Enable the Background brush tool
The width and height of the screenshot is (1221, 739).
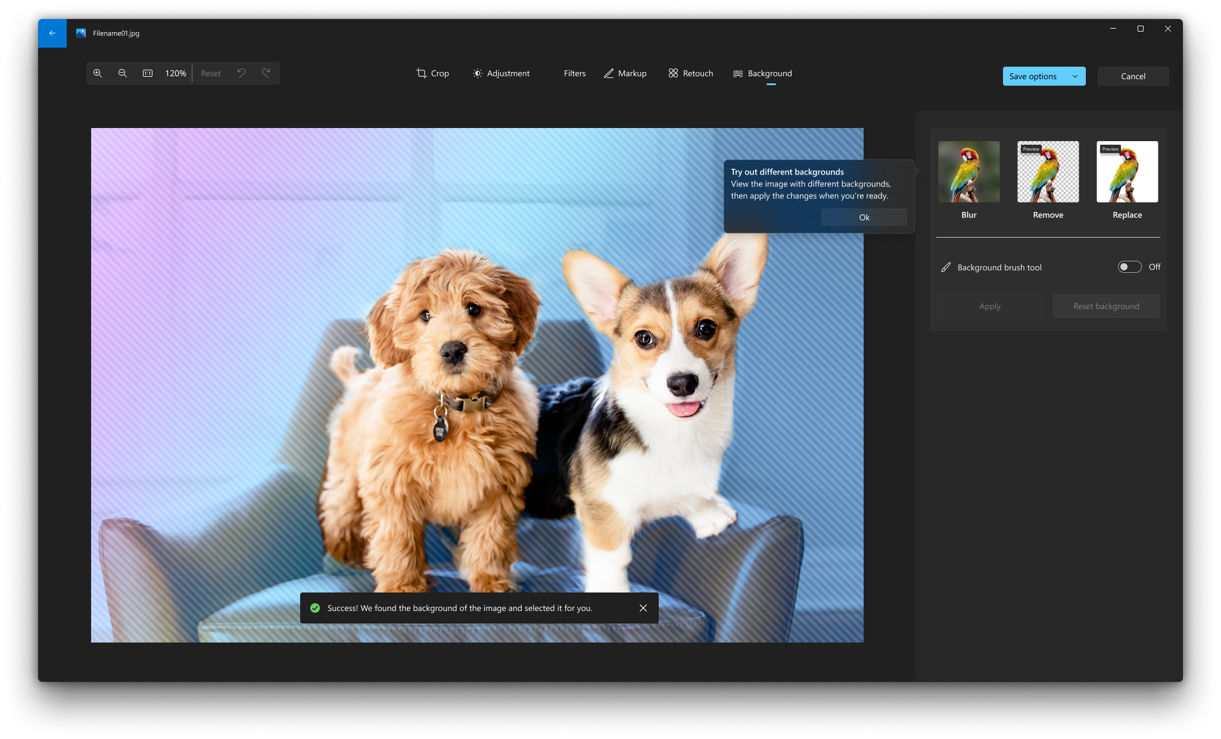coord(1129,267)
